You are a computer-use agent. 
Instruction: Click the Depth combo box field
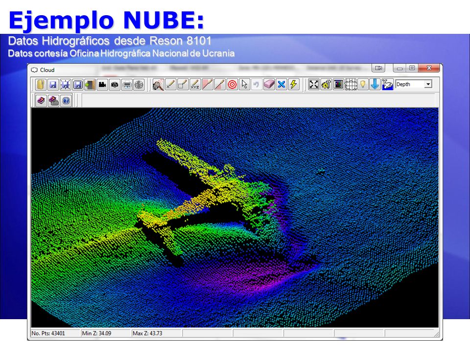pyautogui.click(x=414, y=84)
